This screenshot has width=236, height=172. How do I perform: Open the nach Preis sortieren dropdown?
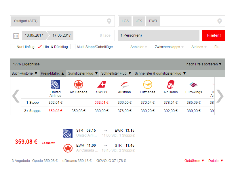pyautogui.click(x=204, y=64)
